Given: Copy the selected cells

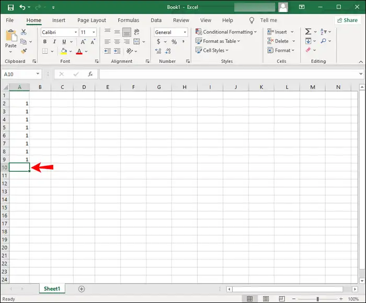Looking at the screenshot, I should [24, 41].
